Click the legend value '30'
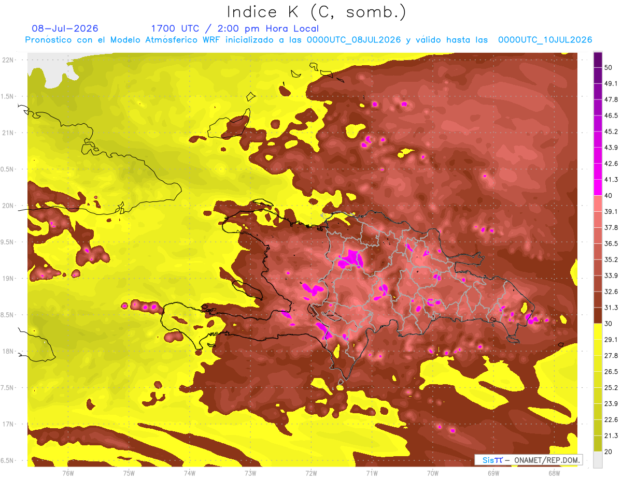This screenshot has height=480, width=622. click(x=609, y=324)
